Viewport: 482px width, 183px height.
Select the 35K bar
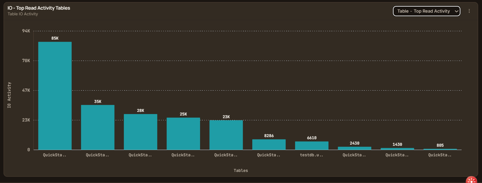click(x=98, y=127)
